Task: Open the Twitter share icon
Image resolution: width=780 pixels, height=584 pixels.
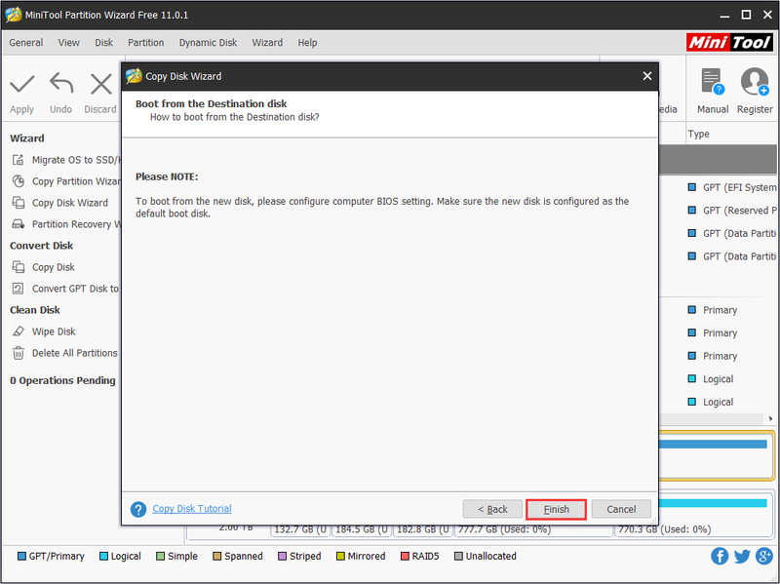Action: (x=742, y=556)
